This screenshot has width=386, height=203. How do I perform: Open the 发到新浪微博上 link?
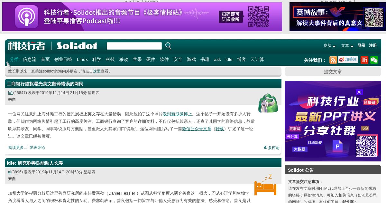pyautogui.click(x=177, y=114)
